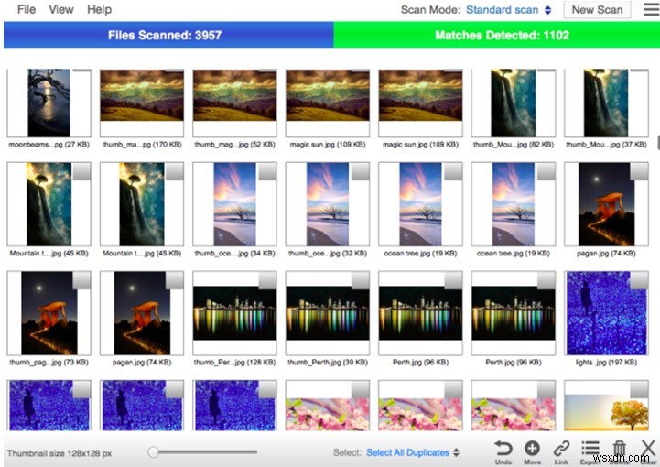Open the File menu
The width and height of the screenshot is (660, 467).
click(x=27, y=9)
